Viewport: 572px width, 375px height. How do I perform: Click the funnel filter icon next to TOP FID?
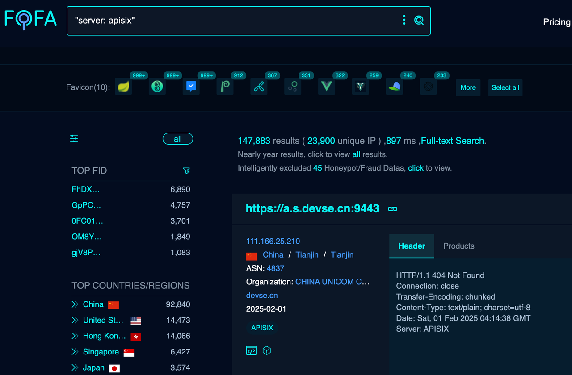pyautogui.click(x=186, y=171)
